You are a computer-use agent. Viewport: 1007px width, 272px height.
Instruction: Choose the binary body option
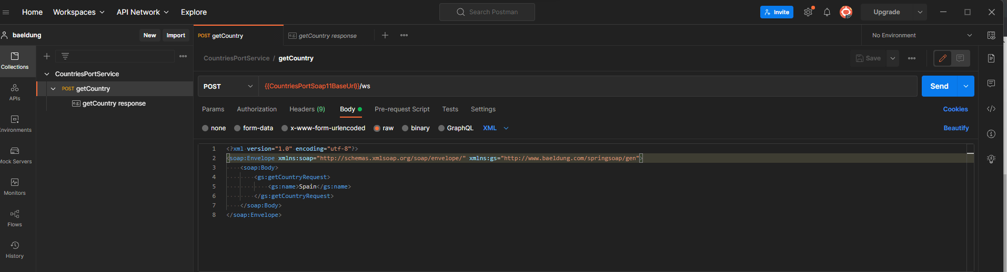(405, 128)
